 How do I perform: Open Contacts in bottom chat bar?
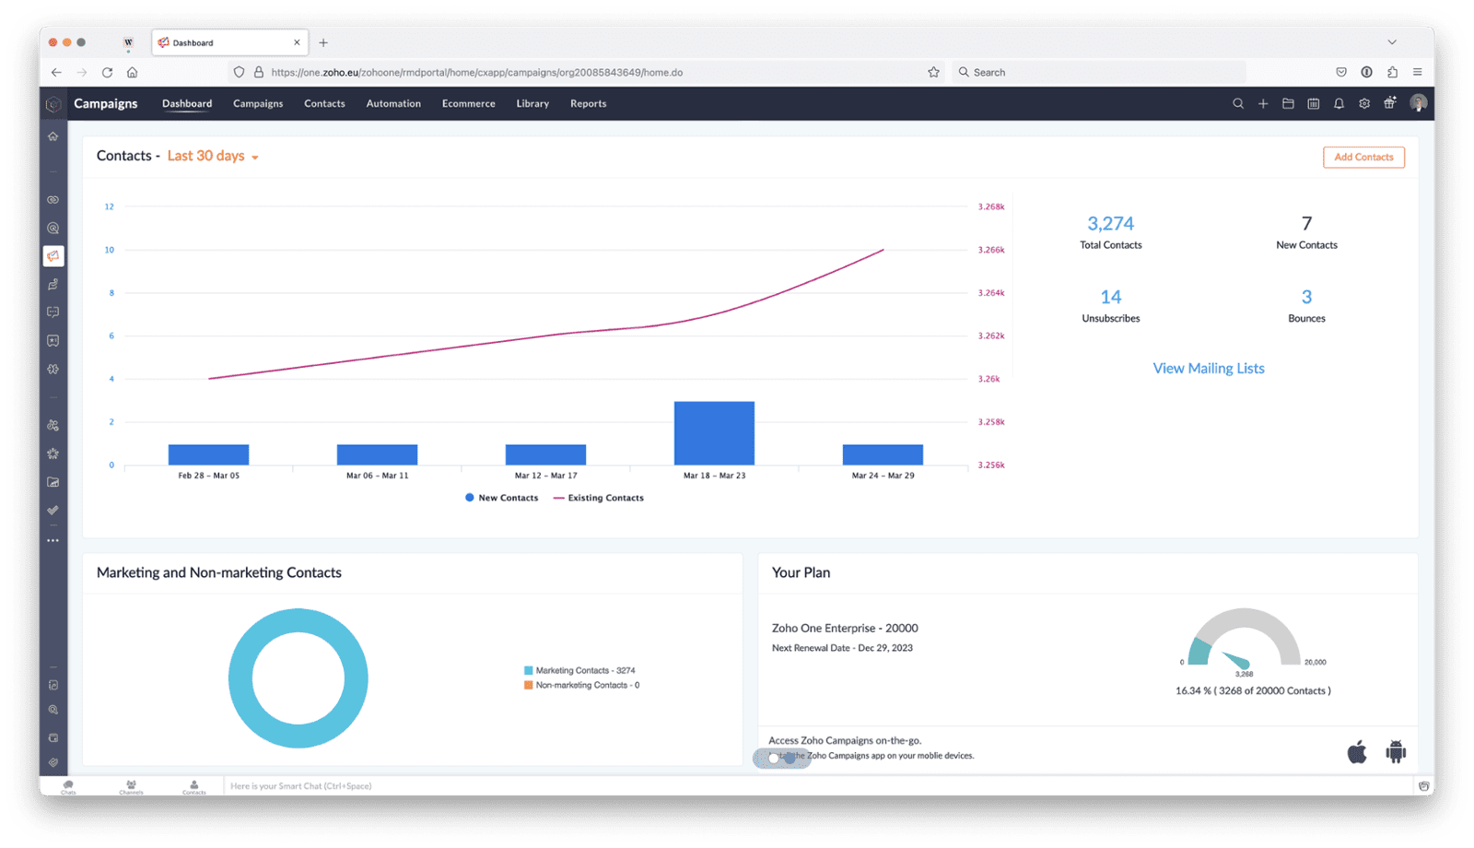194,786
